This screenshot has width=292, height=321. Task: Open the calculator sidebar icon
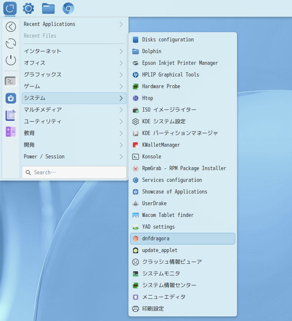pos(11,132)
